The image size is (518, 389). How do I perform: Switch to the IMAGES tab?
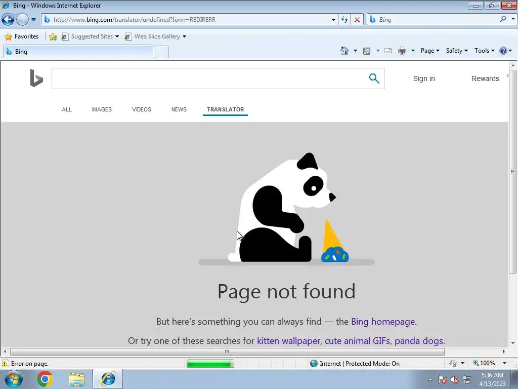pos(102,109)
